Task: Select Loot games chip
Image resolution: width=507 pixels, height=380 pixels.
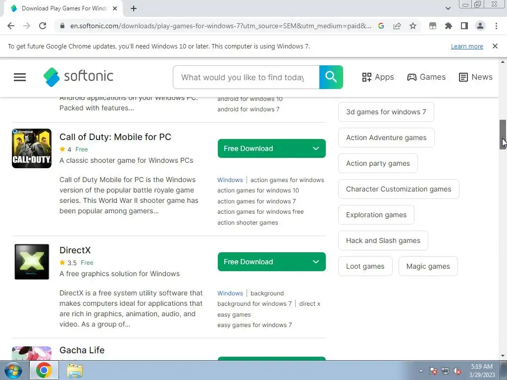Action: coord(365,266)
